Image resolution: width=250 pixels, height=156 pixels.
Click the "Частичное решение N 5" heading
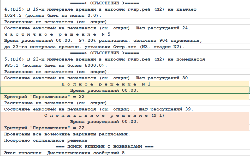pyautogui.click(x=57, y=34)
